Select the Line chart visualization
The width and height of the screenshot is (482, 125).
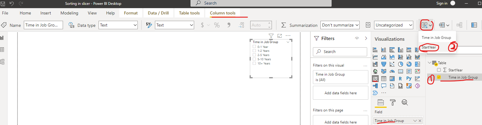tap(375, 57)
